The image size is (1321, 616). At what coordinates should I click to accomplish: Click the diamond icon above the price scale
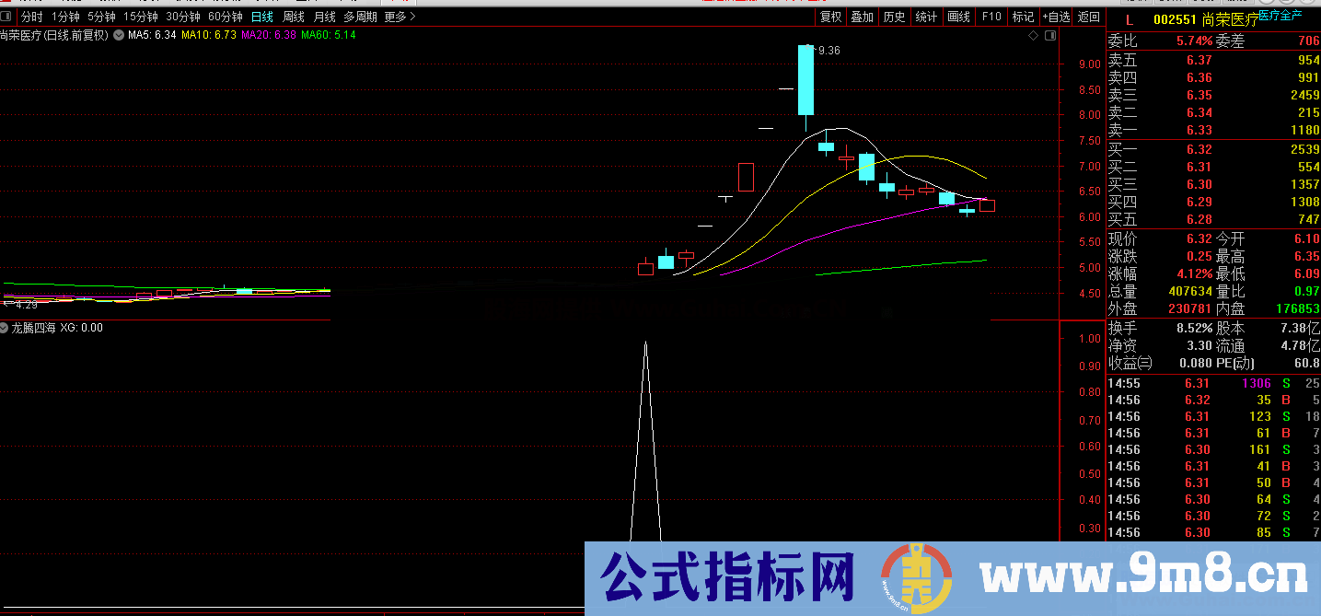tap(1033, 36)
